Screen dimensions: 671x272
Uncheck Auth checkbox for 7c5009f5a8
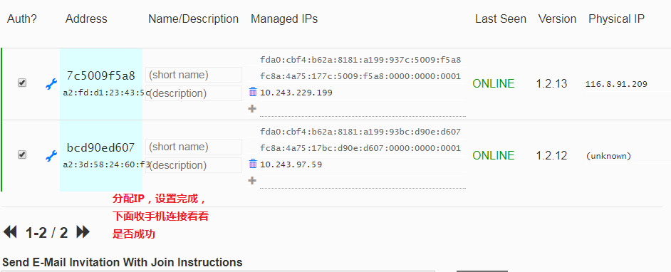[22, 83]
